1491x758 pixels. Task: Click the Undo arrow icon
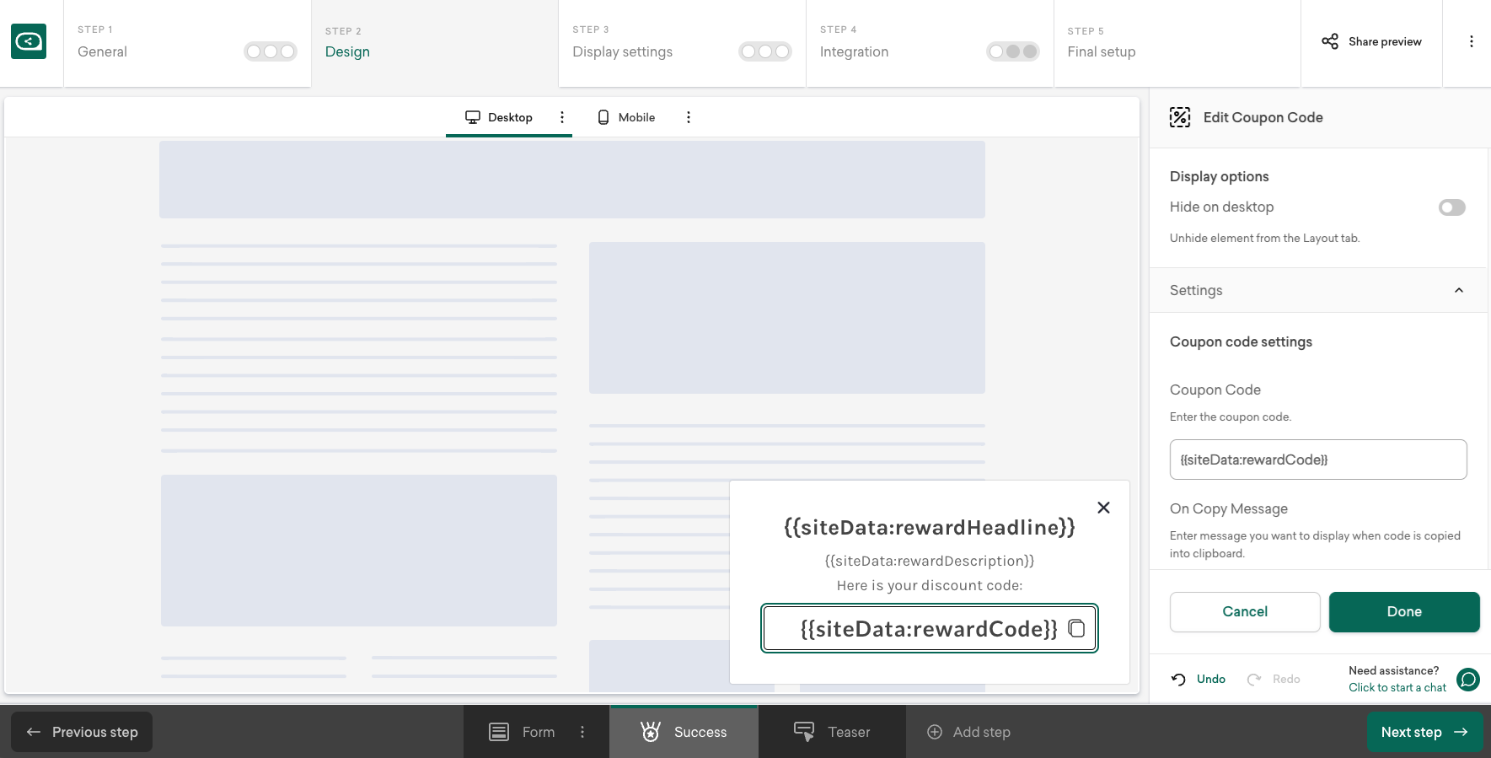1178,680
